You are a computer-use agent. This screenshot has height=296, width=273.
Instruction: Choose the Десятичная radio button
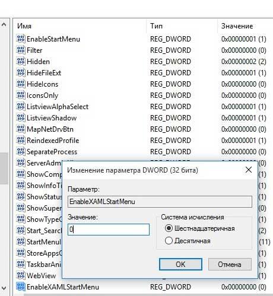pyautogui.click(x=169, y=241)
